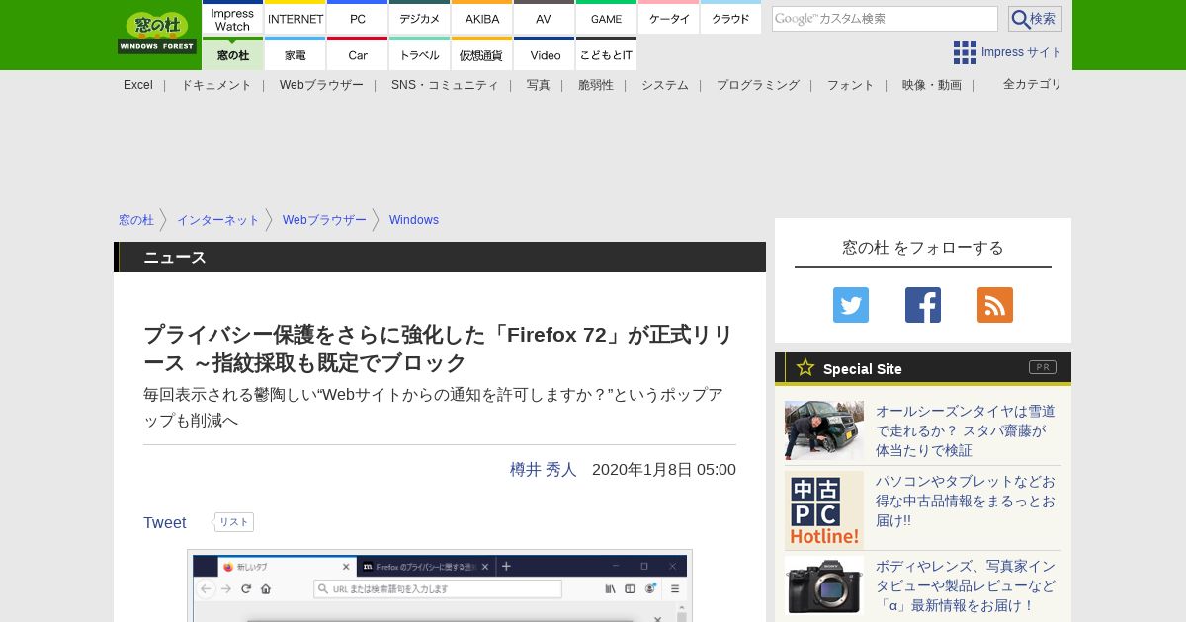Open the all-season tire article thumbnail
This screenshot has height=622, width=1186.
tap(824, 430)
